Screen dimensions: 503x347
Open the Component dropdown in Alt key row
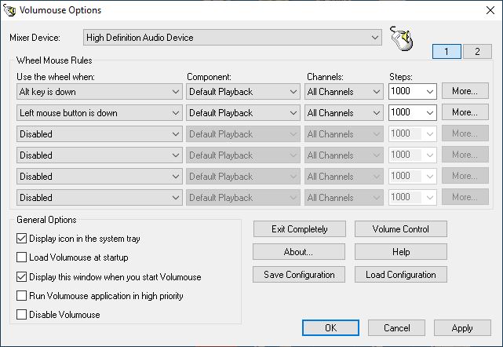coord(243,92)
